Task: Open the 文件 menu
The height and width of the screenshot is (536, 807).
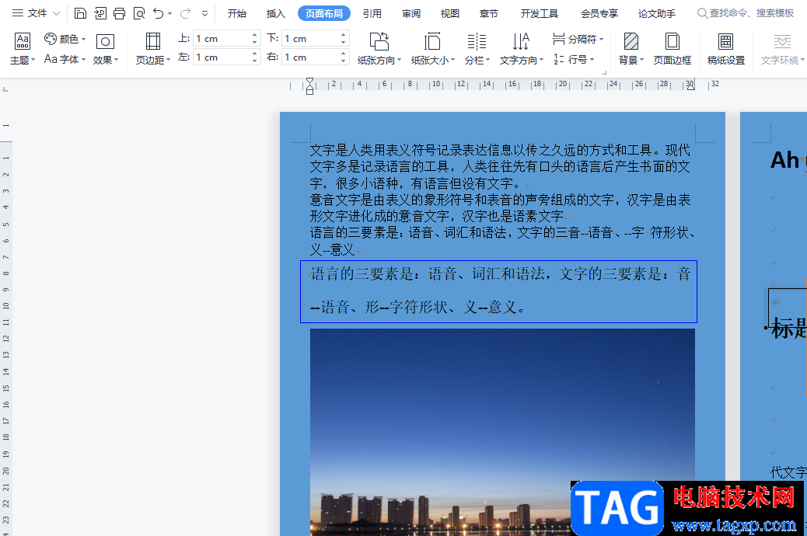Action: (36, 13)
